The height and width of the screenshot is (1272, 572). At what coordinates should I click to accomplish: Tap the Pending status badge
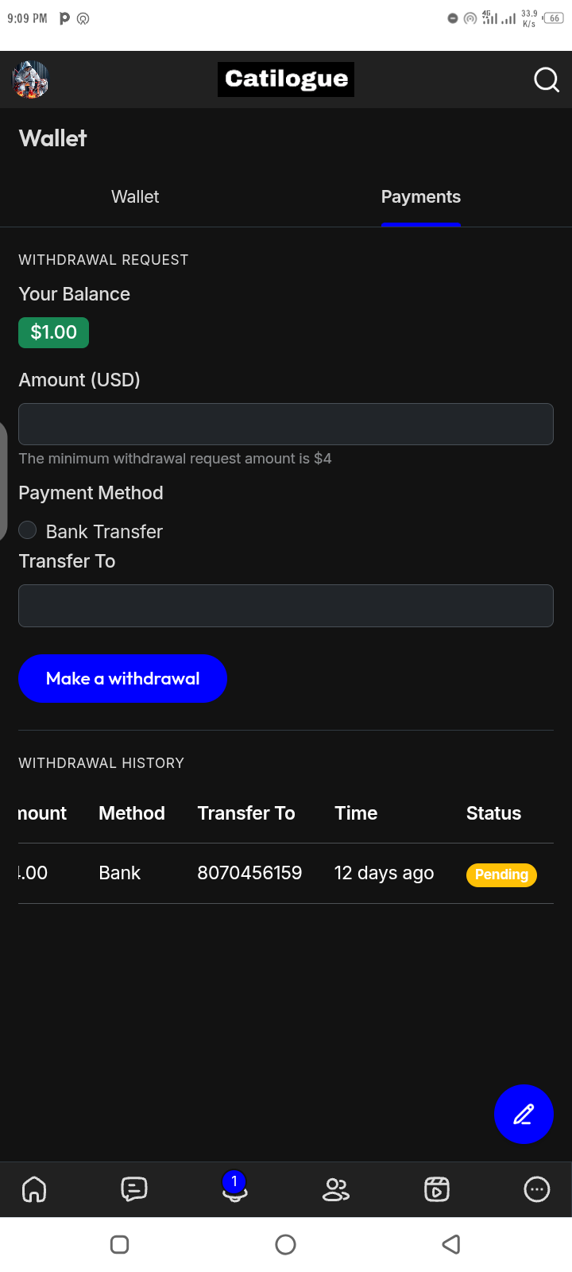click(x=501, y=874)
